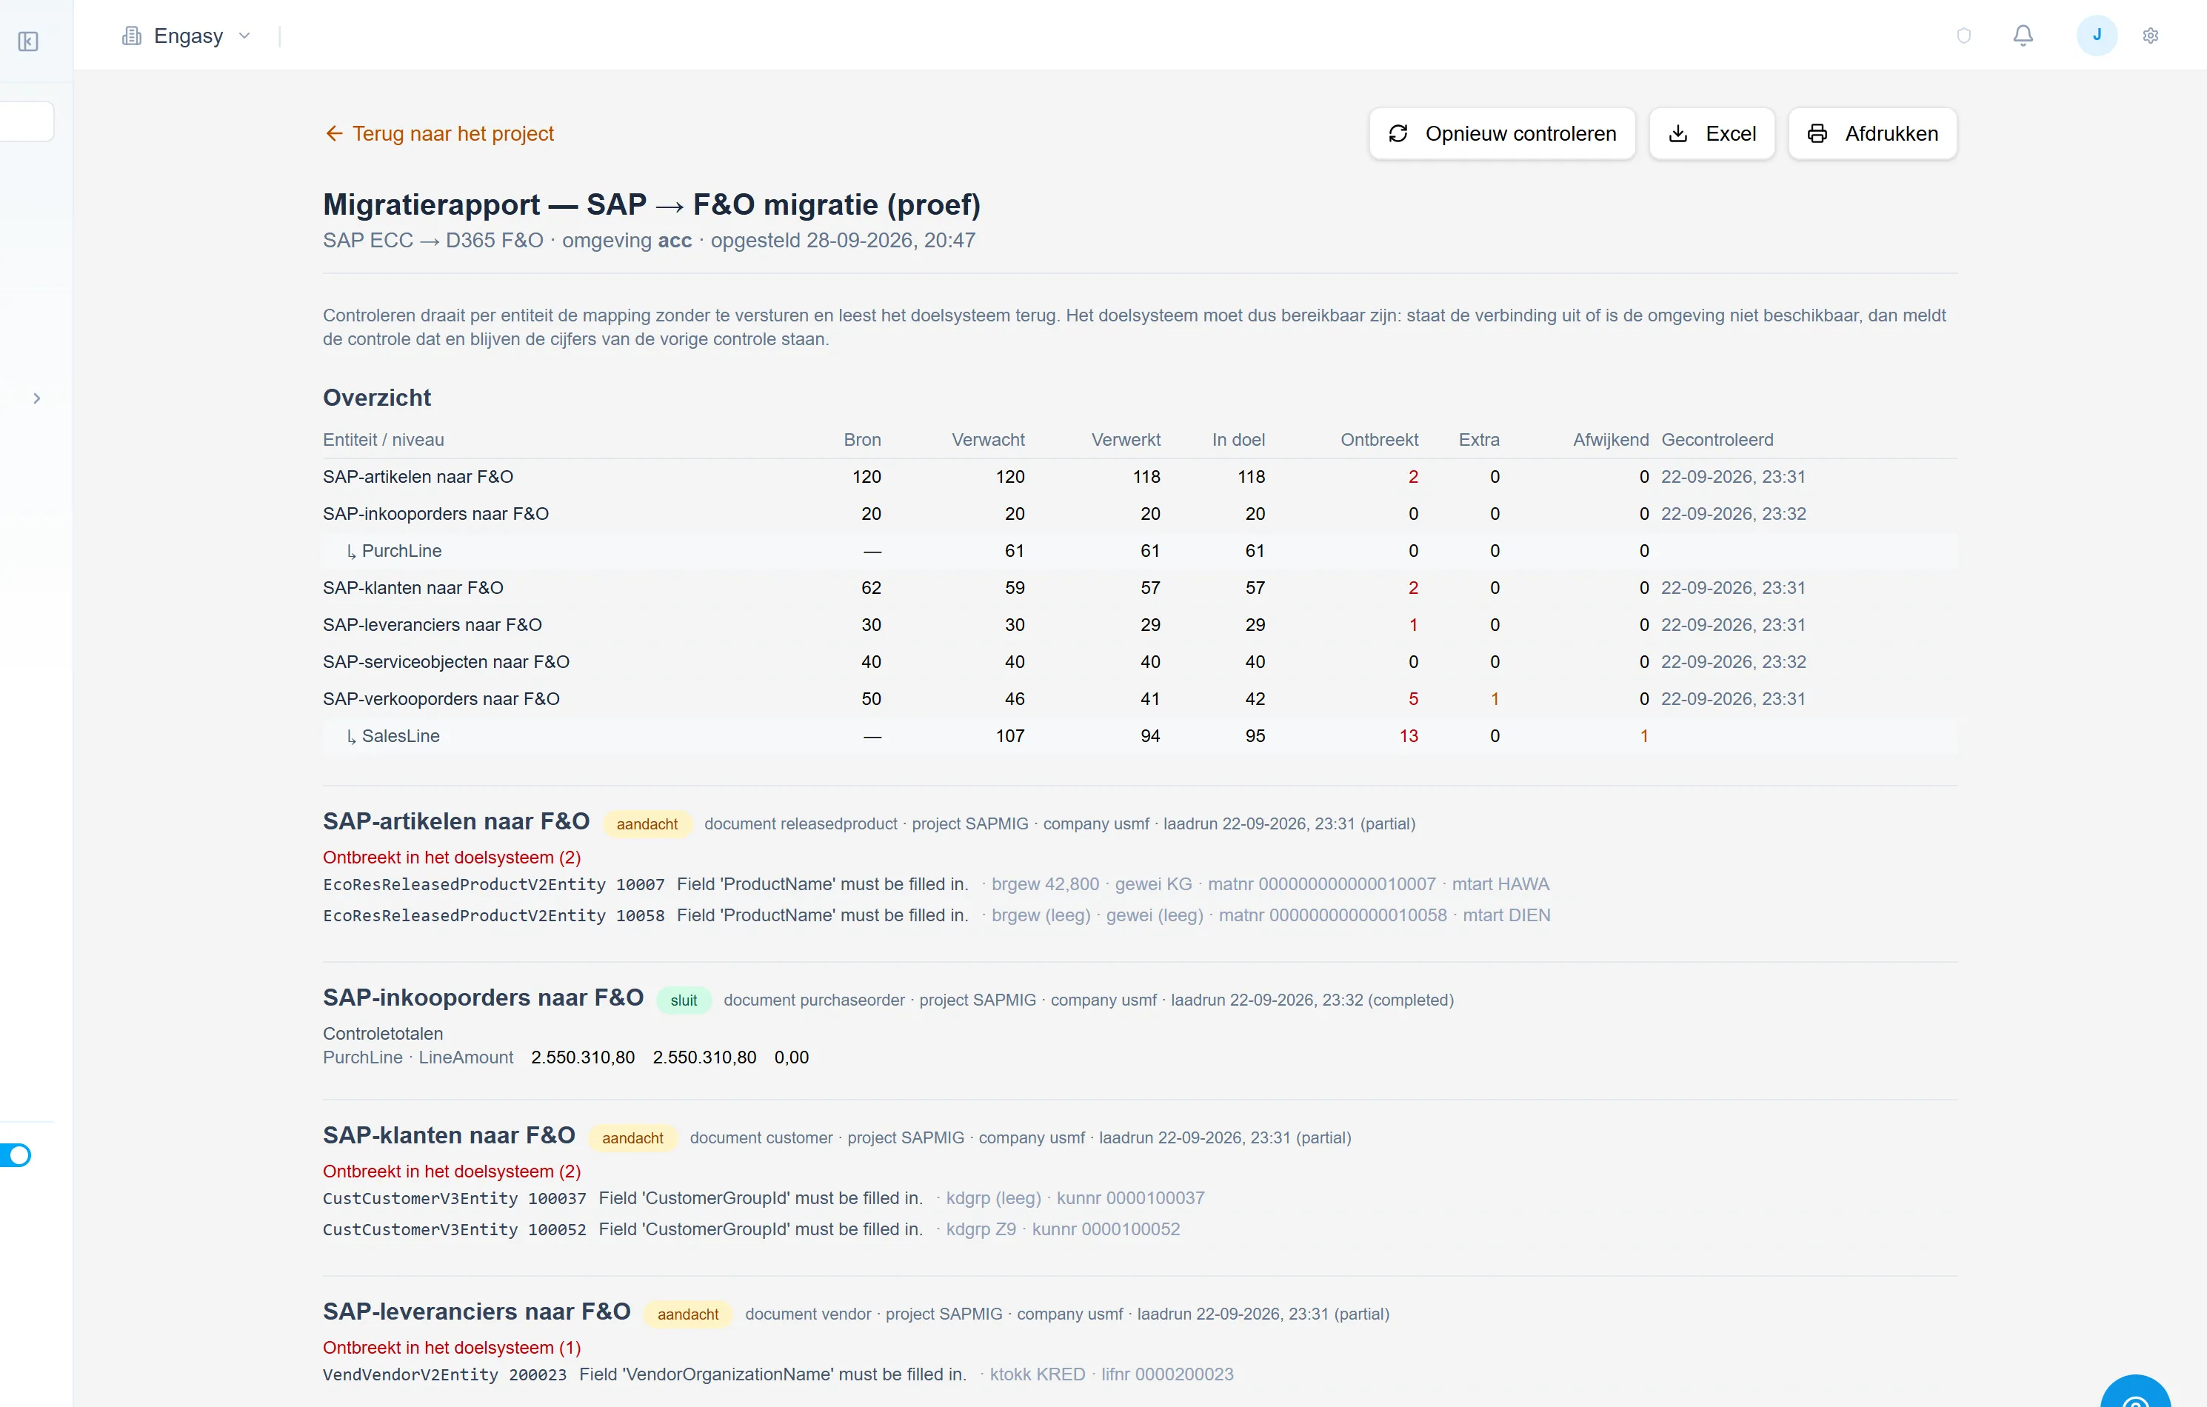2207x1407 pixels.
Task: Click EcoResReleasedProductV2Entity 10058 error line
Action: (x=936, y=915)
